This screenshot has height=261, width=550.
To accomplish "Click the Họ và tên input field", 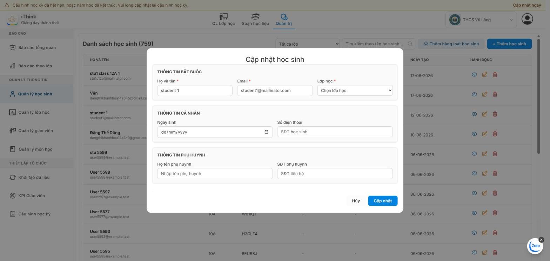I will (195, 91).
